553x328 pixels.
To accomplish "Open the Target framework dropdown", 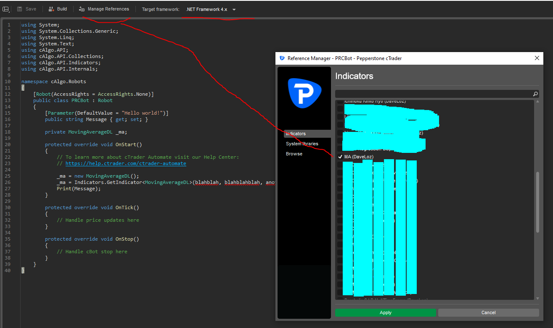I will tap(210, 9).
